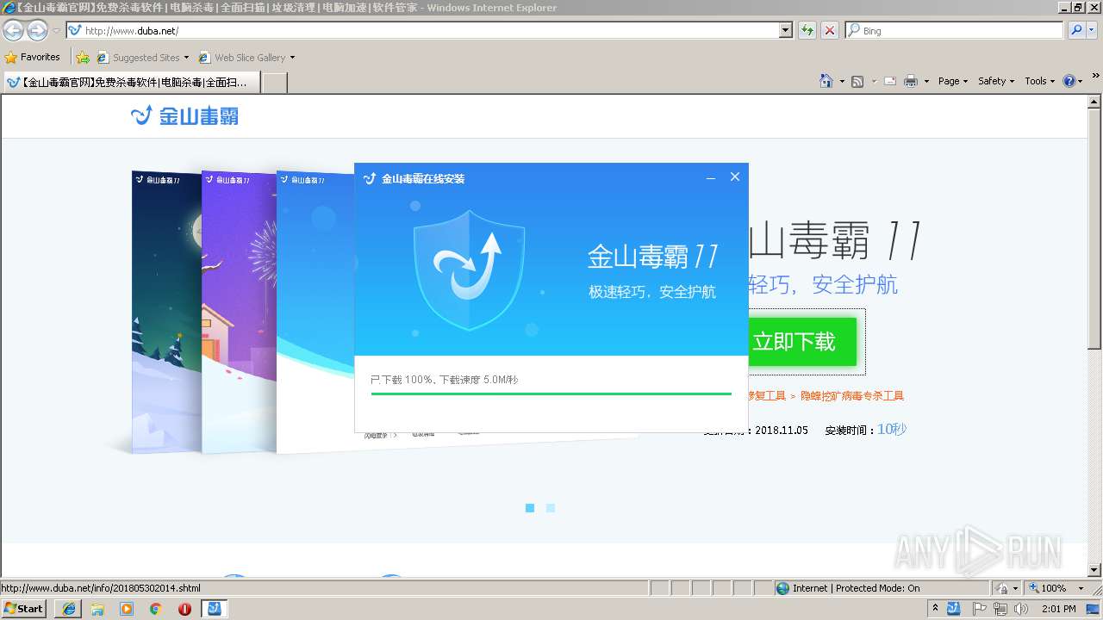This screenshot has height=620, width=1103.
Task: Go back with the browser Back arrow
Action: pos(14,30)
